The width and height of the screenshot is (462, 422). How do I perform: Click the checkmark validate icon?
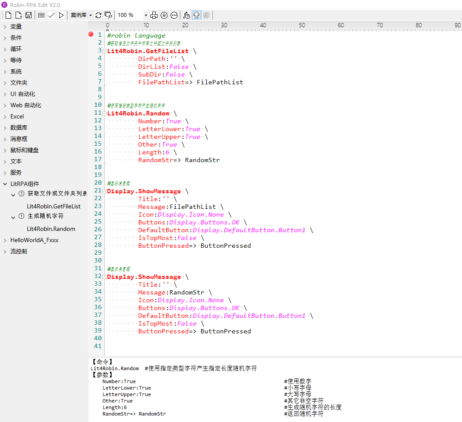[x=51, y=15]
